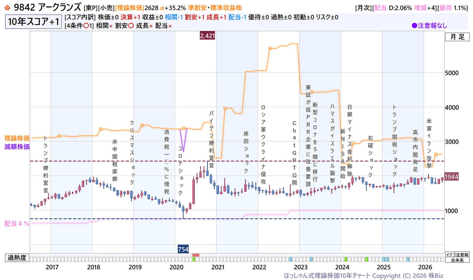Click the 1000 price axis label
Image resolution: width=473 pixels, height=280 pixels.
pos(451,211)
